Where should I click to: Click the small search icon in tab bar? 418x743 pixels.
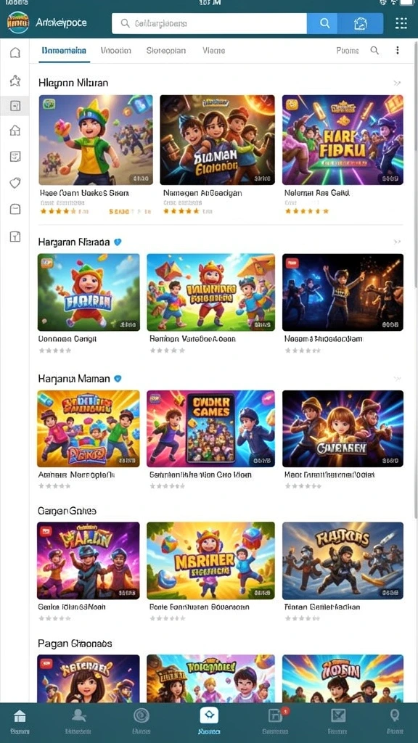374,50
